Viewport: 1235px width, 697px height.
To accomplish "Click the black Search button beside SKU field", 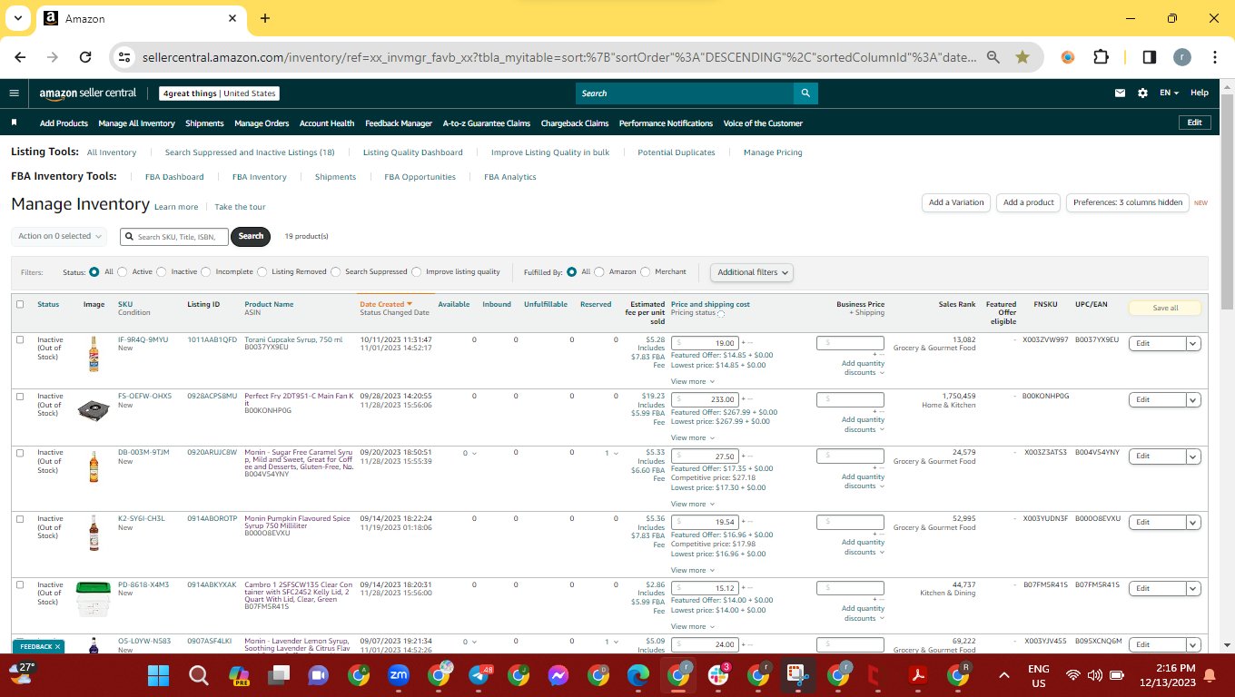I will 251,236.
